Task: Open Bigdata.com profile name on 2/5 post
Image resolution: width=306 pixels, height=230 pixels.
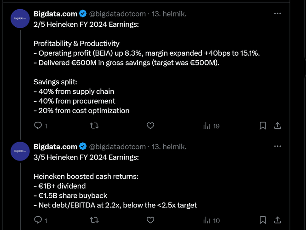Action: pyautogui.click(x=55, y=14)
